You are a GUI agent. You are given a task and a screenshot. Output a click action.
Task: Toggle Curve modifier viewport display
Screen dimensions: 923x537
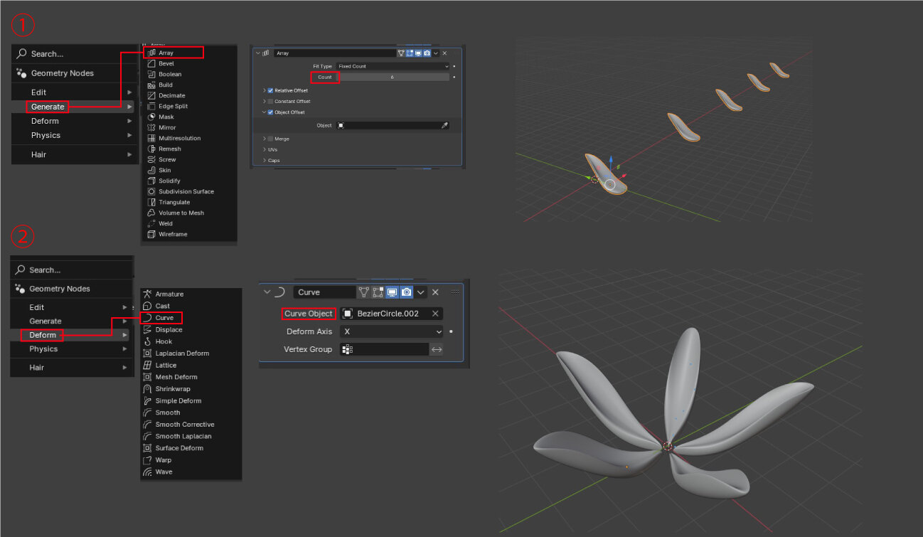392,292
